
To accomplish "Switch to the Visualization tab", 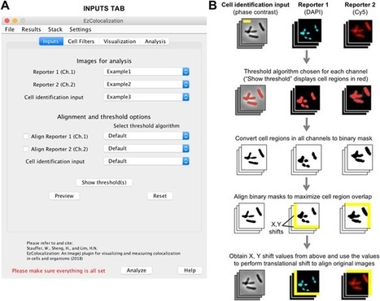I will [x=120, y=41].
